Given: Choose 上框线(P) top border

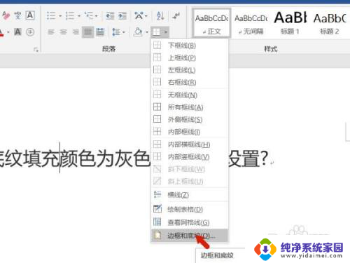Looking at the screenshot, I should (190, 58).
